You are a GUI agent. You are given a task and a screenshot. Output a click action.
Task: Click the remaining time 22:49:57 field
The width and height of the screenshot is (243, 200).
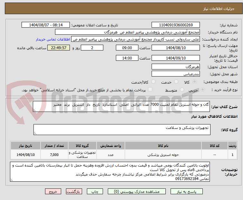59,48
